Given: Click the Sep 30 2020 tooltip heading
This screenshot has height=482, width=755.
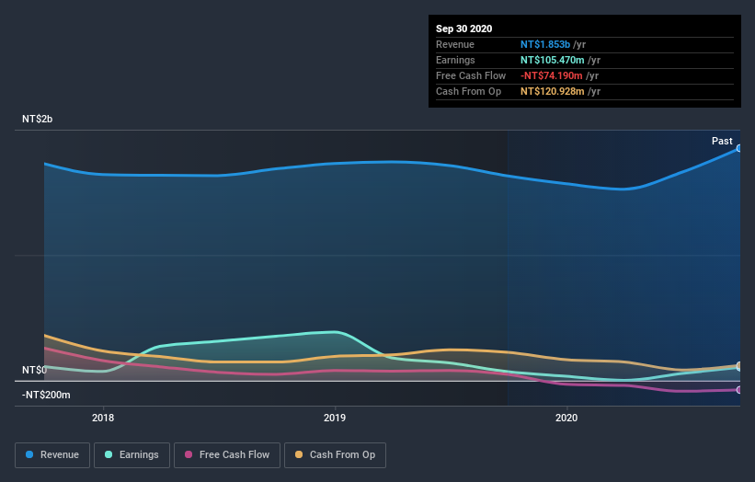Looking at the screenshot, I should pos(463,29).
